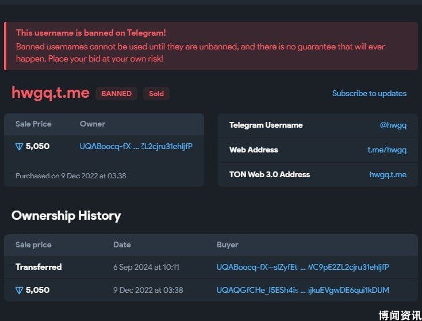Click the 'Owner' column header
This screenshot has height=321, width=422.
[93, 124]
